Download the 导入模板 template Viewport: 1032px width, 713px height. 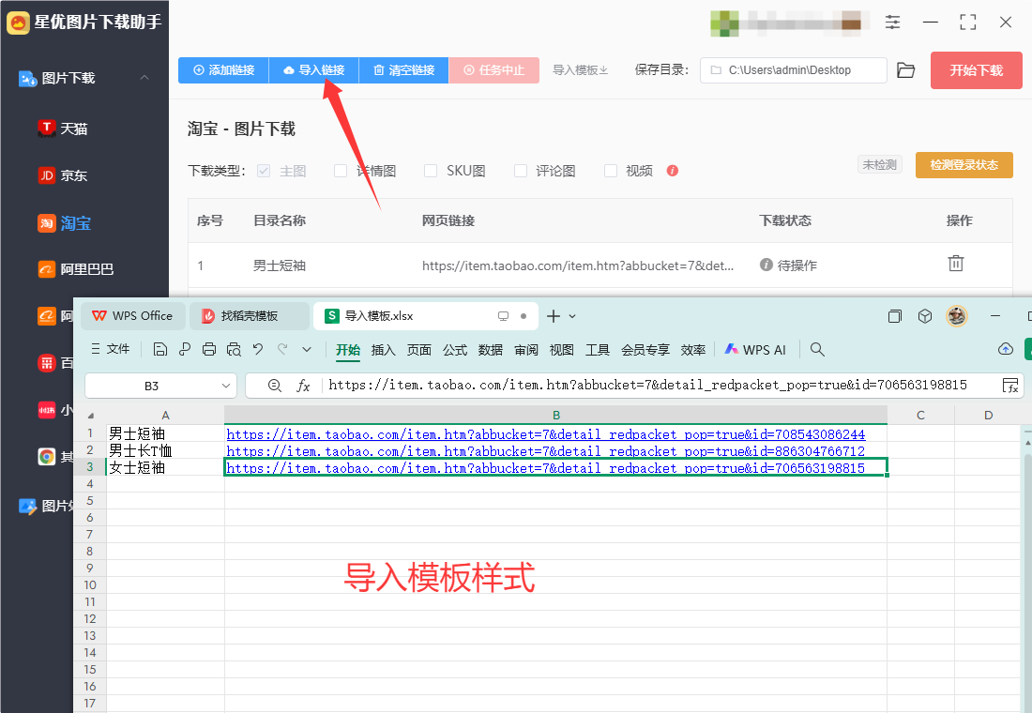coord(581,69)
